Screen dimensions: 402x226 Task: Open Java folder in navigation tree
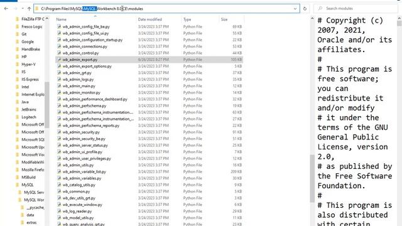click(x=25, y=102)
